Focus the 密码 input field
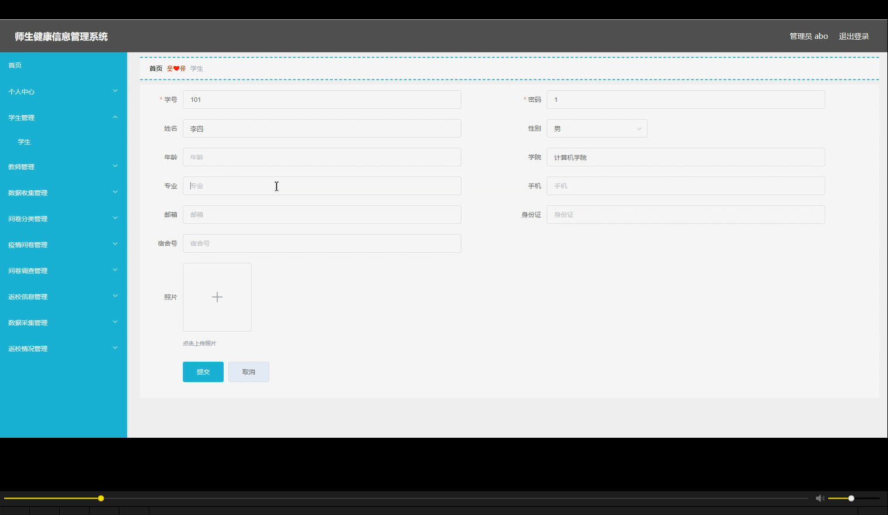 point(685,99)
